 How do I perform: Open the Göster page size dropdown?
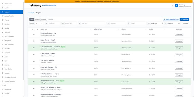pos(39,23)
